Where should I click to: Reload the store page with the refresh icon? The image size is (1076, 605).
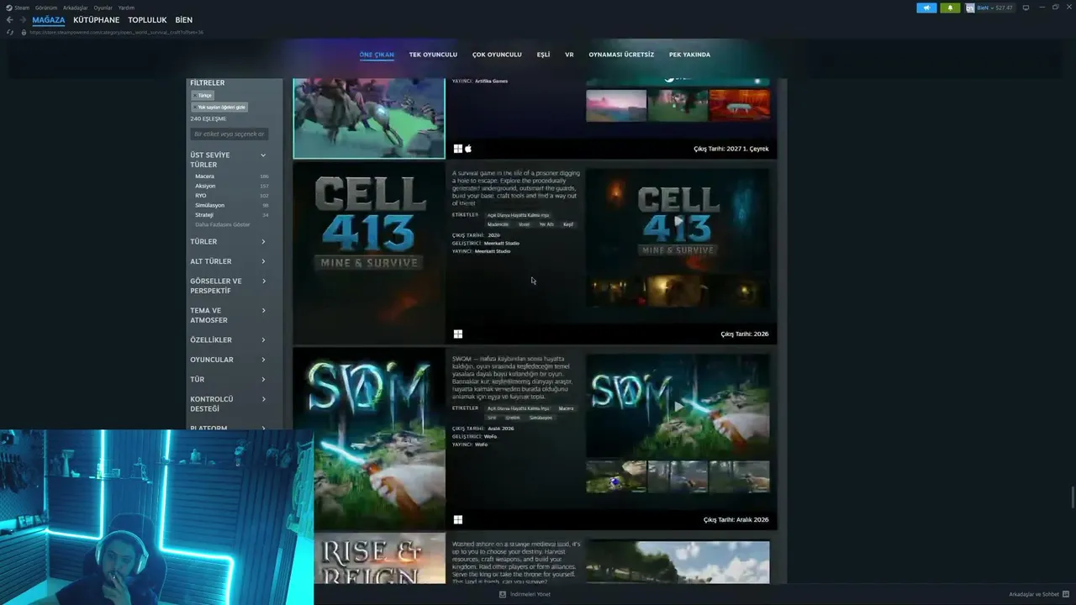point(10,32)
